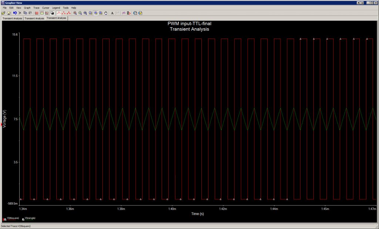Screen dimensions: 379x229
Task: Click the Grapher View title bar icon
Action: coord(3,3)
